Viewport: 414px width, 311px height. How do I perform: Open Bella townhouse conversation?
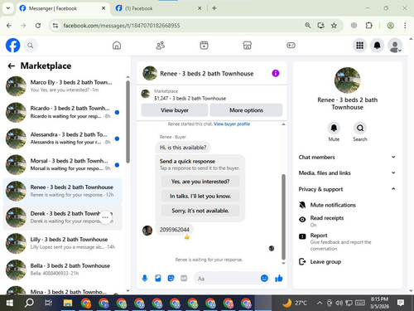tap(62, 270)
